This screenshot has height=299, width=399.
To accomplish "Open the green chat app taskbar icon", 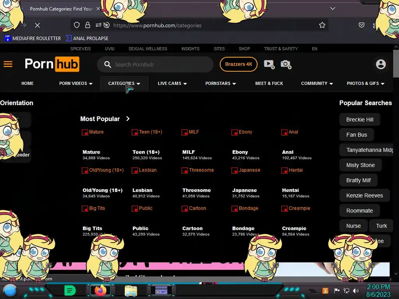I will pos(70,290).
